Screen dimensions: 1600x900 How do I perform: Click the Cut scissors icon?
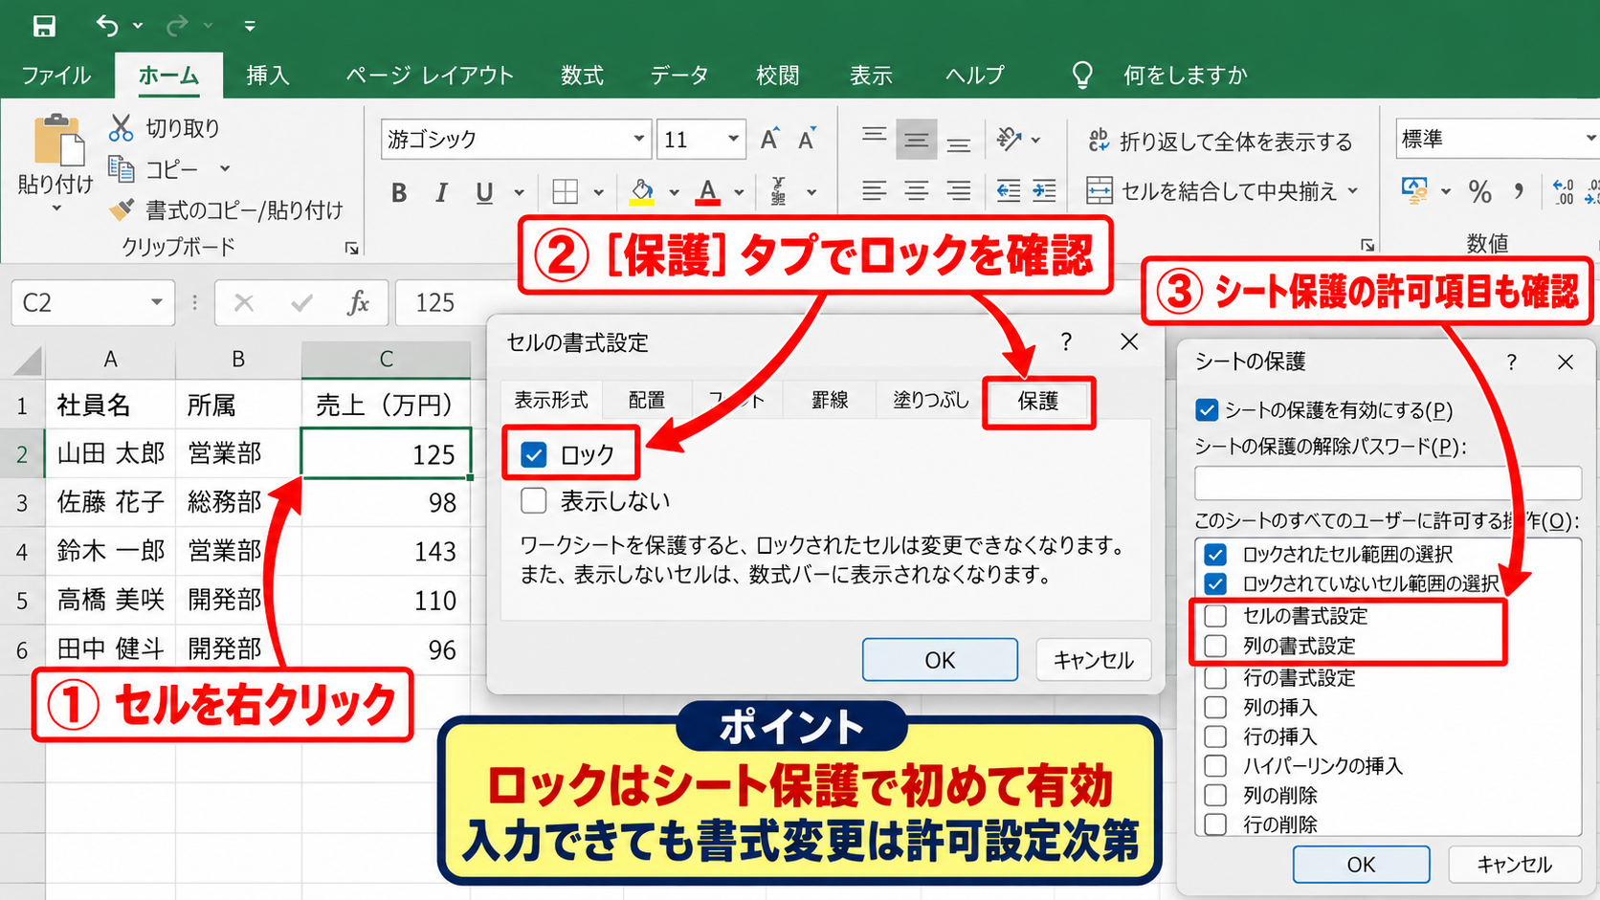coord(122,128)
